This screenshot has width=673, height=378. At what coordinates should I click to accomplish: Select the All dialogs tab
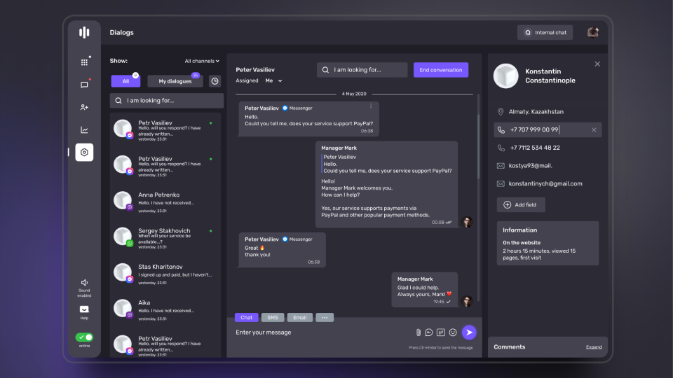pyautogui.click(x=125, y=81)
